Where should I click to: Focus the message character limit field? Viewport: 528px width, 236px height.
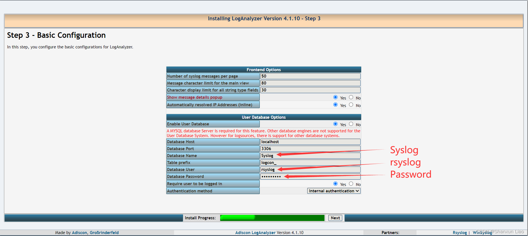pos(310,83)
